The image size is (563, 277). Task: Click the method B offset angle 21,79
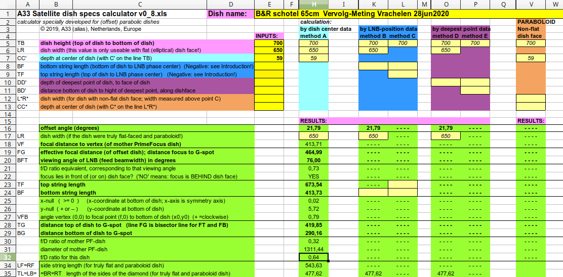click(x=374, y=128)
